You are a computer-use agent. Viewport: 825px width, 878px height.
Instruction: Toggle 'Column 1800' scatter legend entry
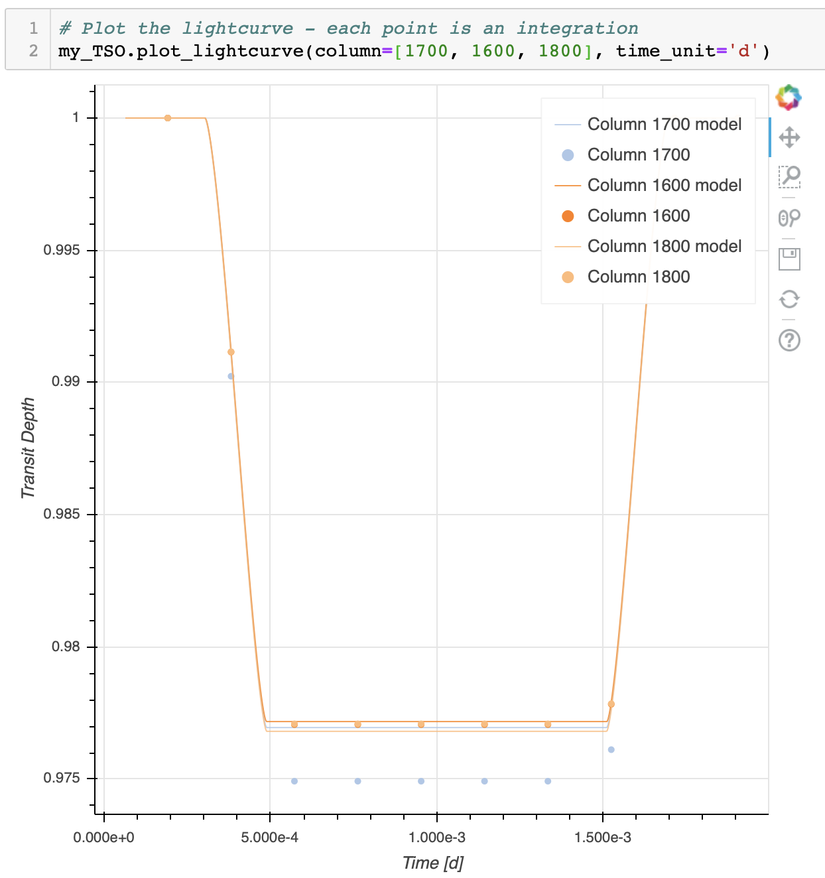(622, 277)
